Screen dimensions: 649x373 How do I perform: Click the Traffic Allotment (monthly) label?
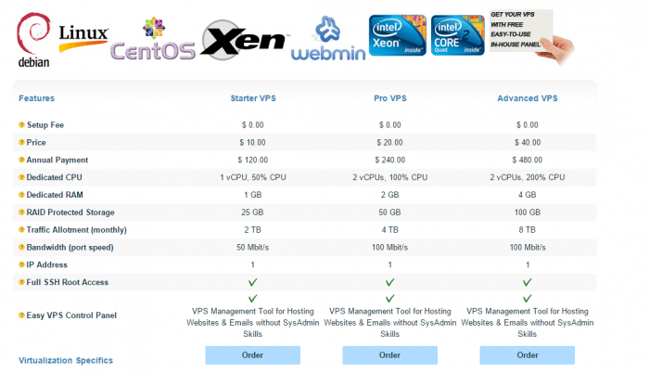[x=77, y=229]
